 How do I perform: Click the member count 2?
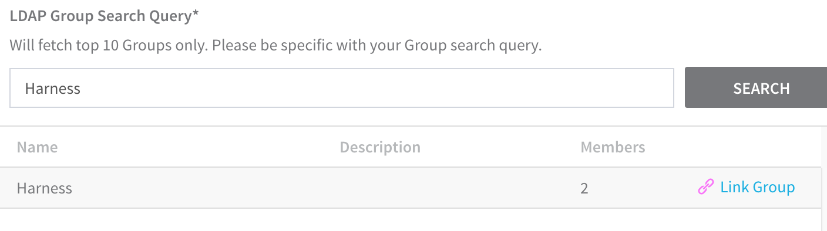click(584, 188)
